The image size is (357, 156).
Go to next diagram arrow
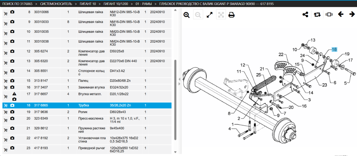[x=352, y=15]
